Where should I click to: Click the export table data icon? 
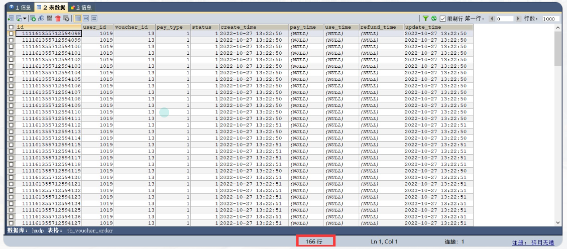click(11, 19)
